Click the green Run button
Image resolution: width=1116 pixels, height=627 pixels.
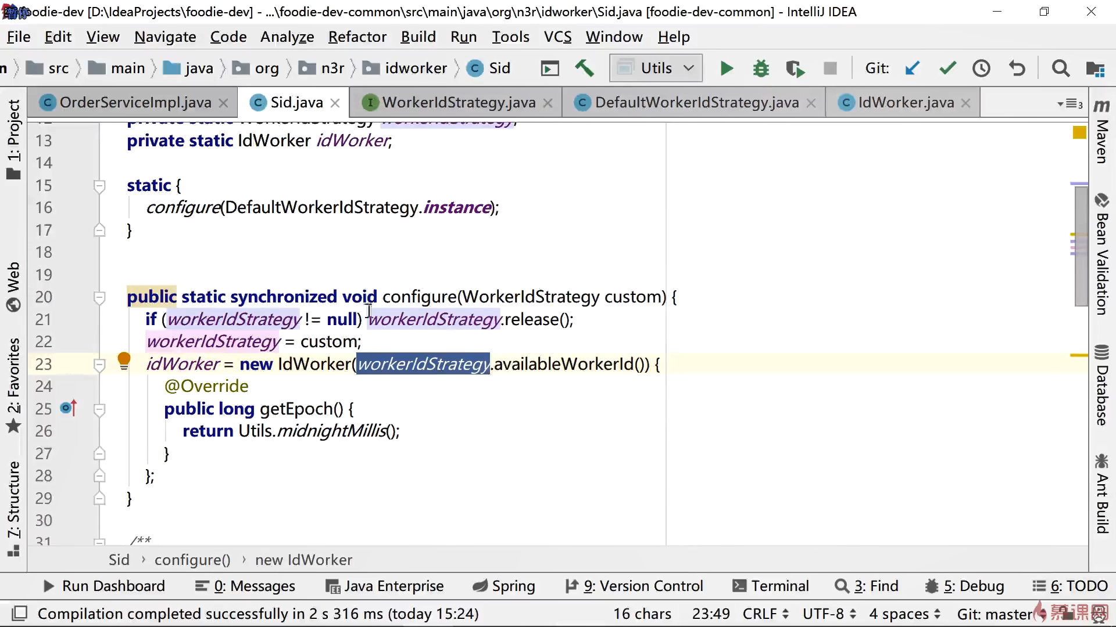point(726,69)
